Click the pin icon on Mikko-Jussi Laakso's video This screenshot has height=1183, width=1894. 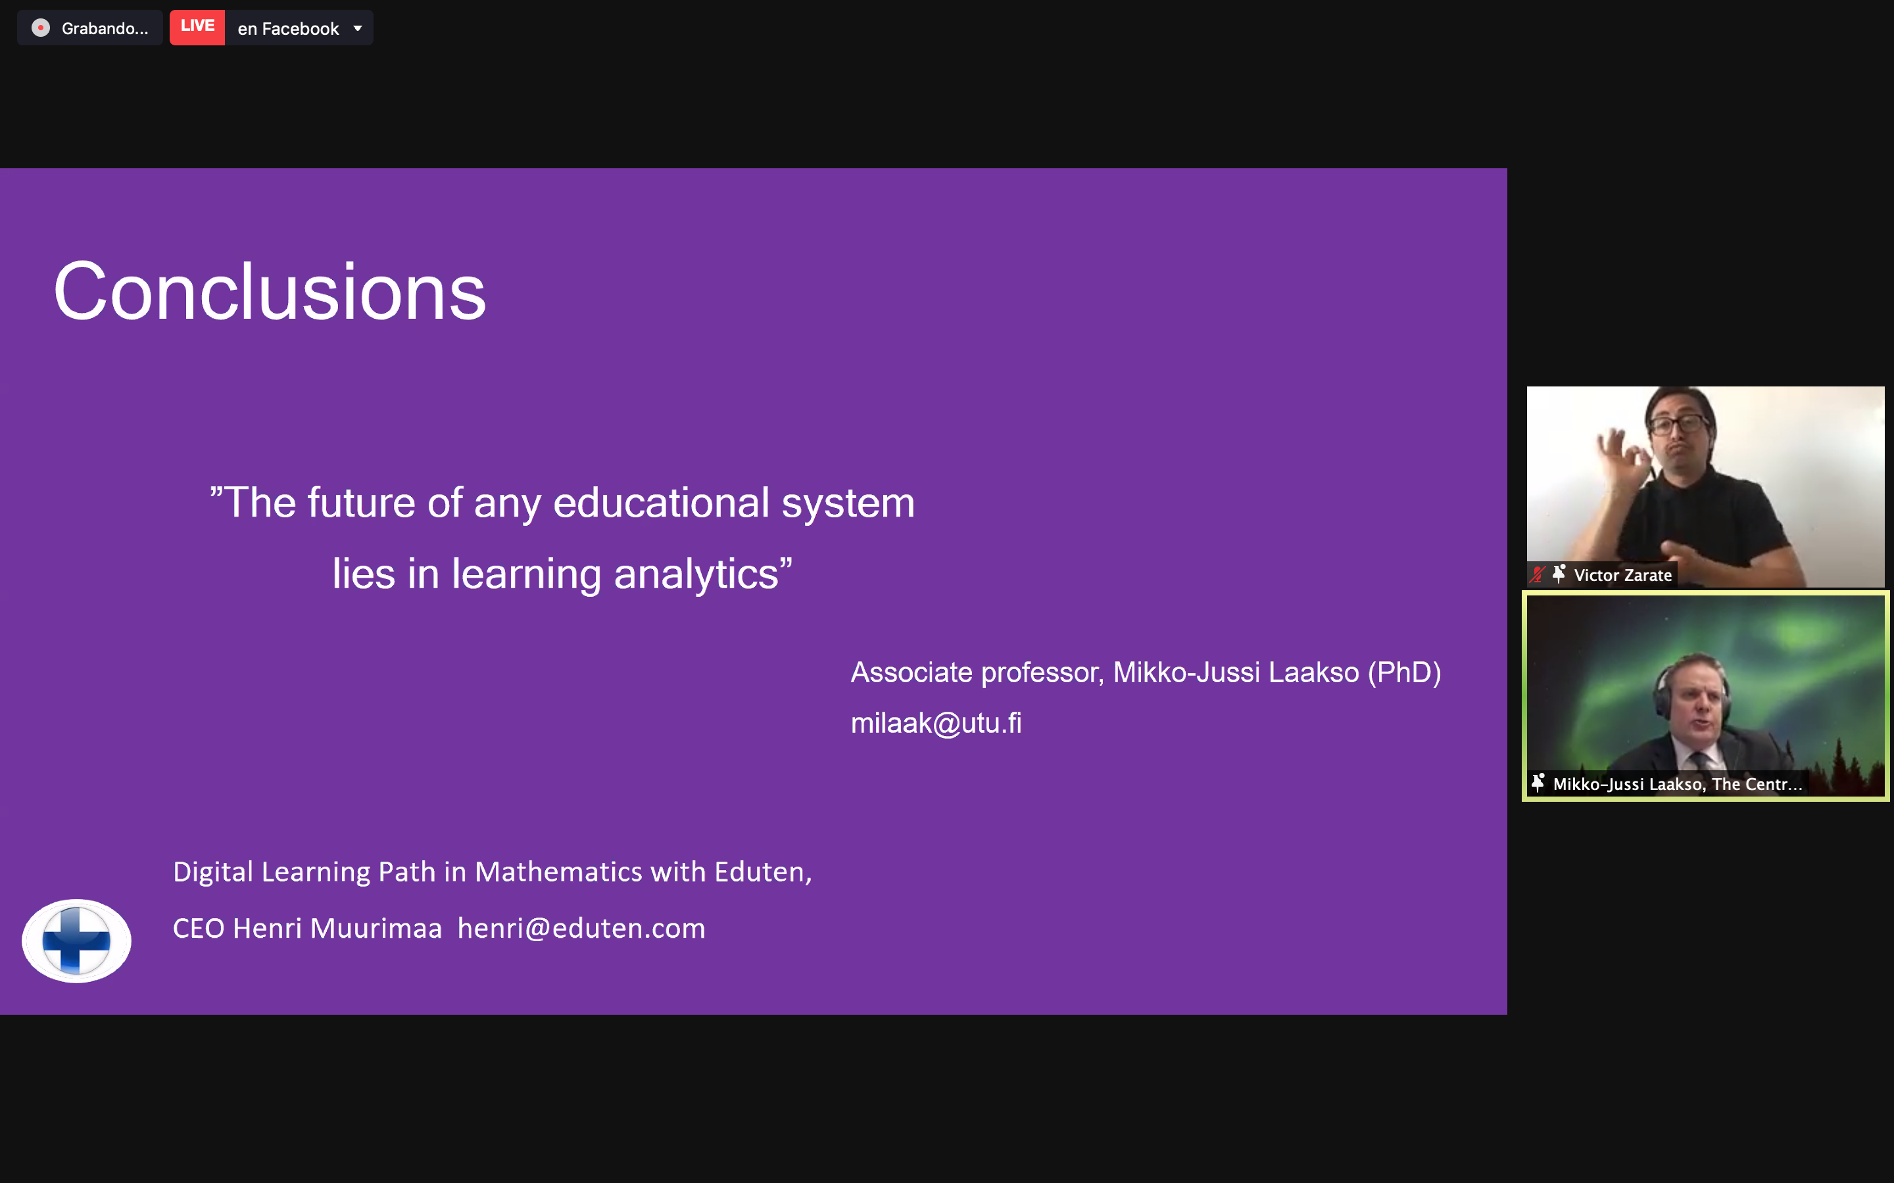pos(1538,783)
